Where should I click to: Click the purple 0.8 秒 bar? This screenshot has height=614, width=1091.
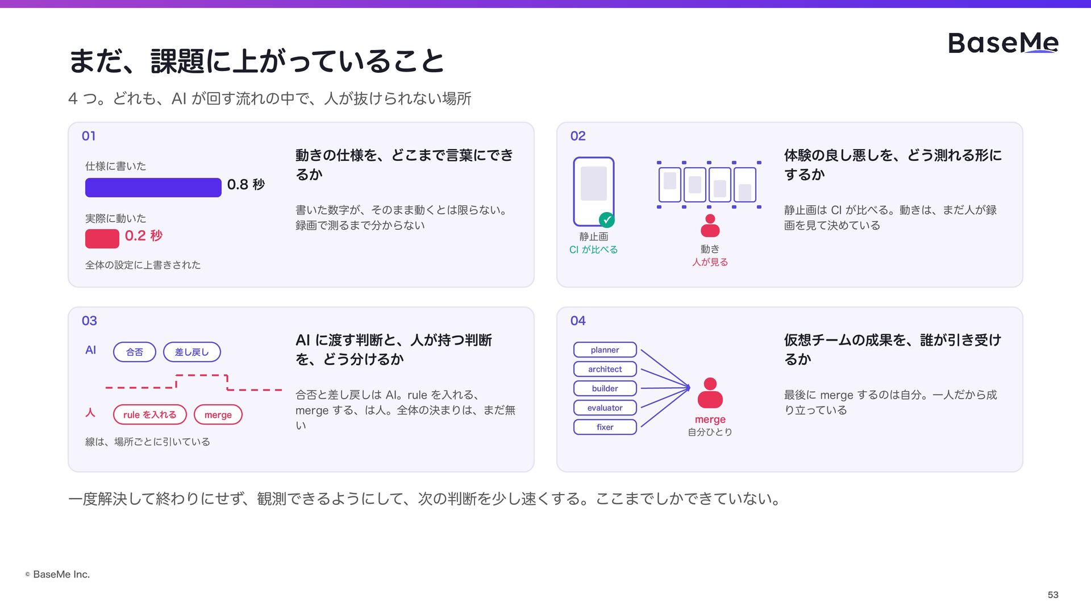point(153,188)
